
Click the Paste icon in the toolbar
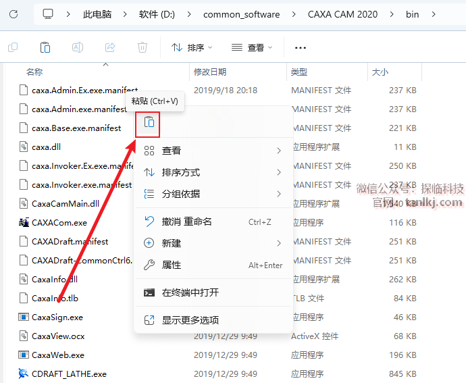pos(45,47)
